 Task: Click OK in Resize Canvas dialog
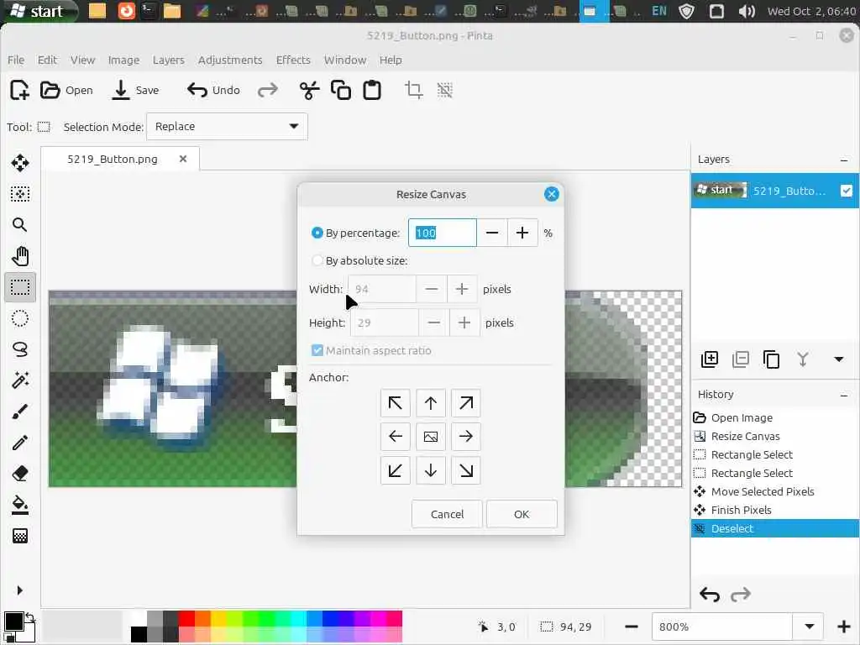click(522, 514)
